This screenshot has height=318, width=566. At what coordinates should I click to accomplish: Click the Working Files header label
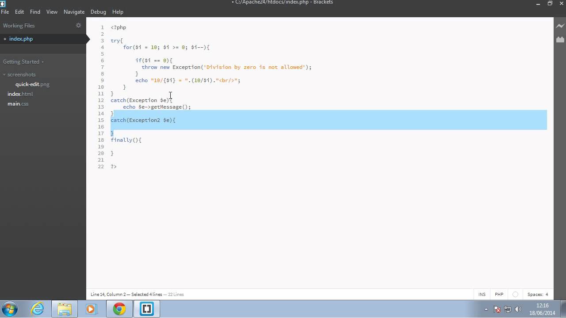(x=19, y=26)
